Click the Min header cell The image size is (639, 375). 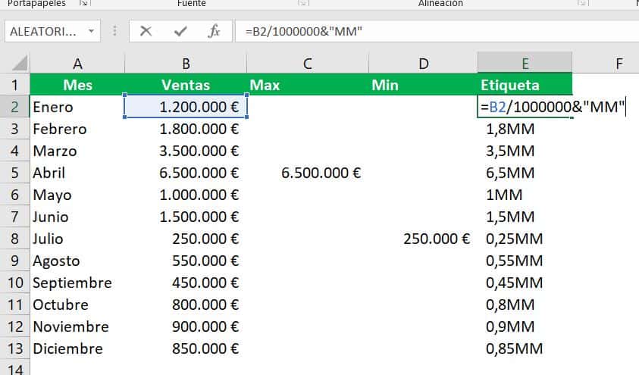pos(424,85)
